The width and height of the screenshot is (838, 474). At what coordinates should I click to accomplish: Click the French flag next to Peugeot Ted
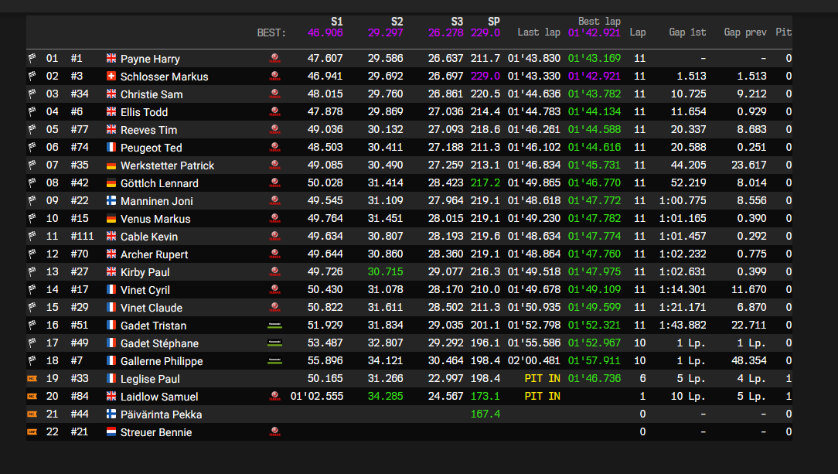(111, 148)
